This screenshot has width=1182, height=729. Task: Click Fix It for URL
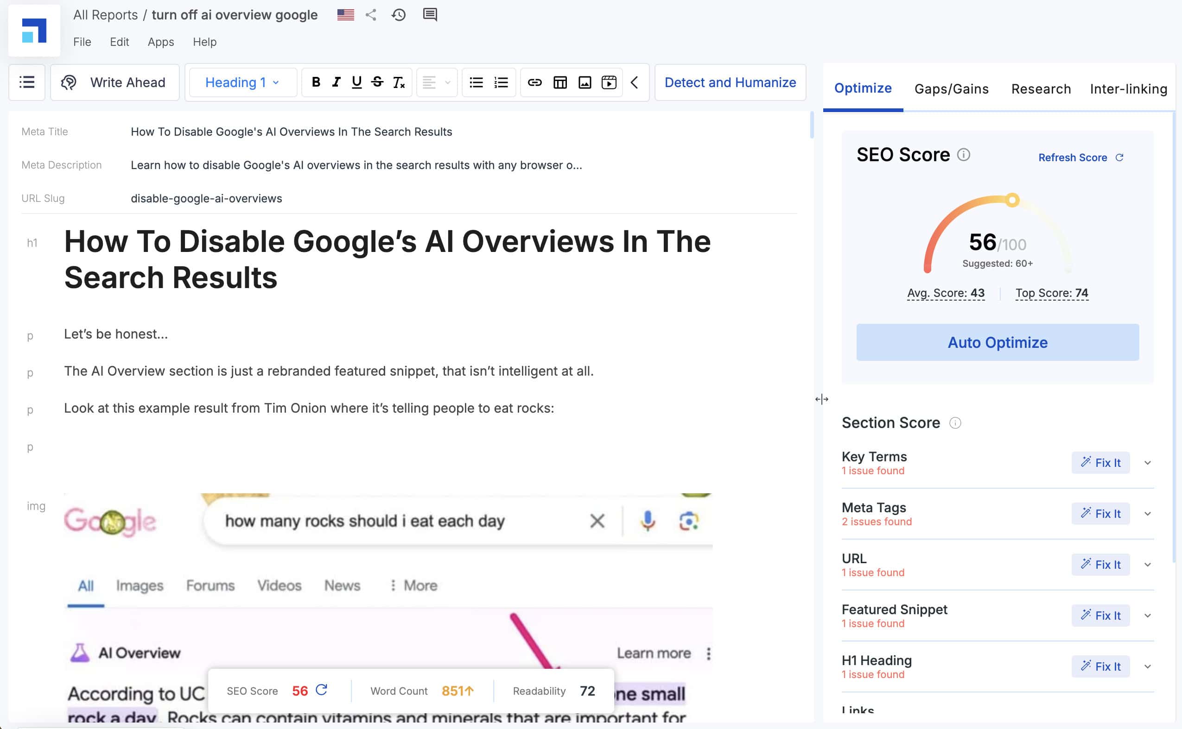pos(1100,565)
